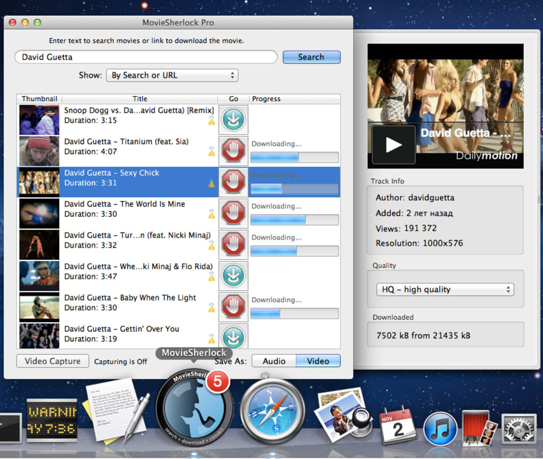This screenshot has height=459, width=543.
Task: Click warning icon on Baby When The Light row
Action: [x=211, y=307]
